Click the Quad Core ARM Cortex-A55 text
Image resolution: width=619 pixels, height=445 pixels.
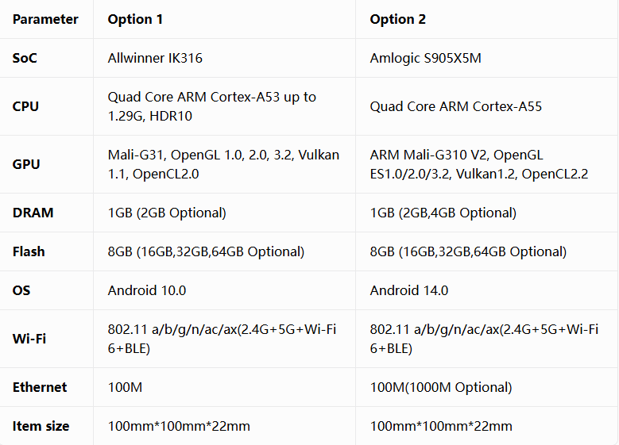[x=455, y=106]
